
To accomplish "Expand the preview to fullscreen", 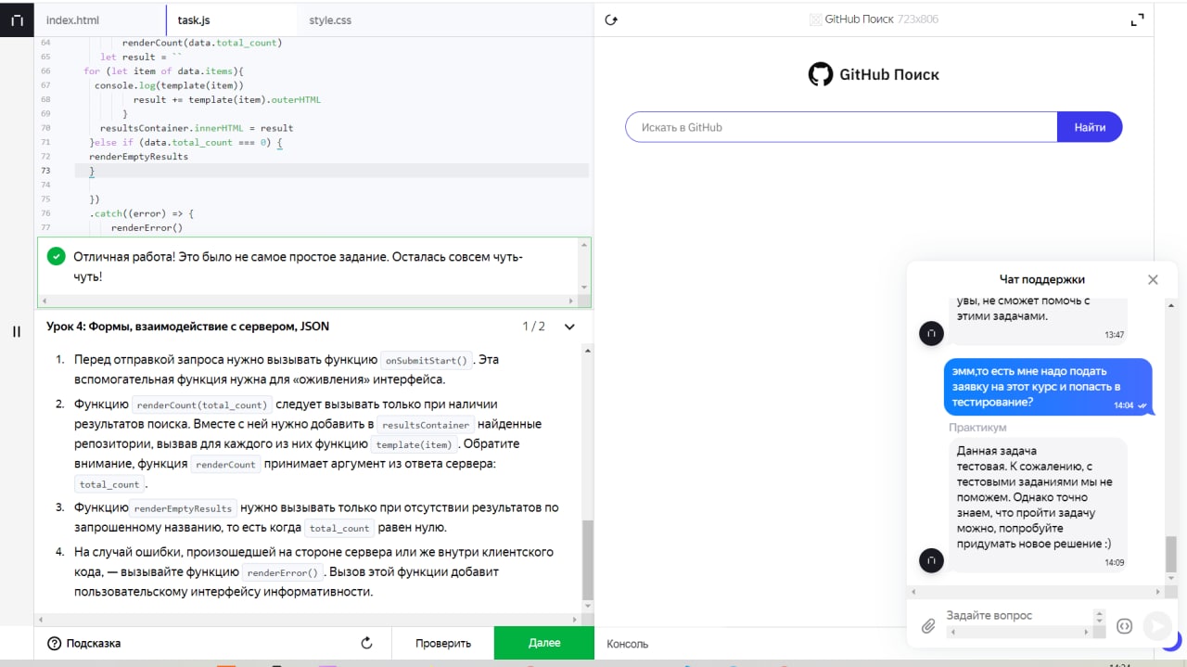I will [x=1138, y=19].
